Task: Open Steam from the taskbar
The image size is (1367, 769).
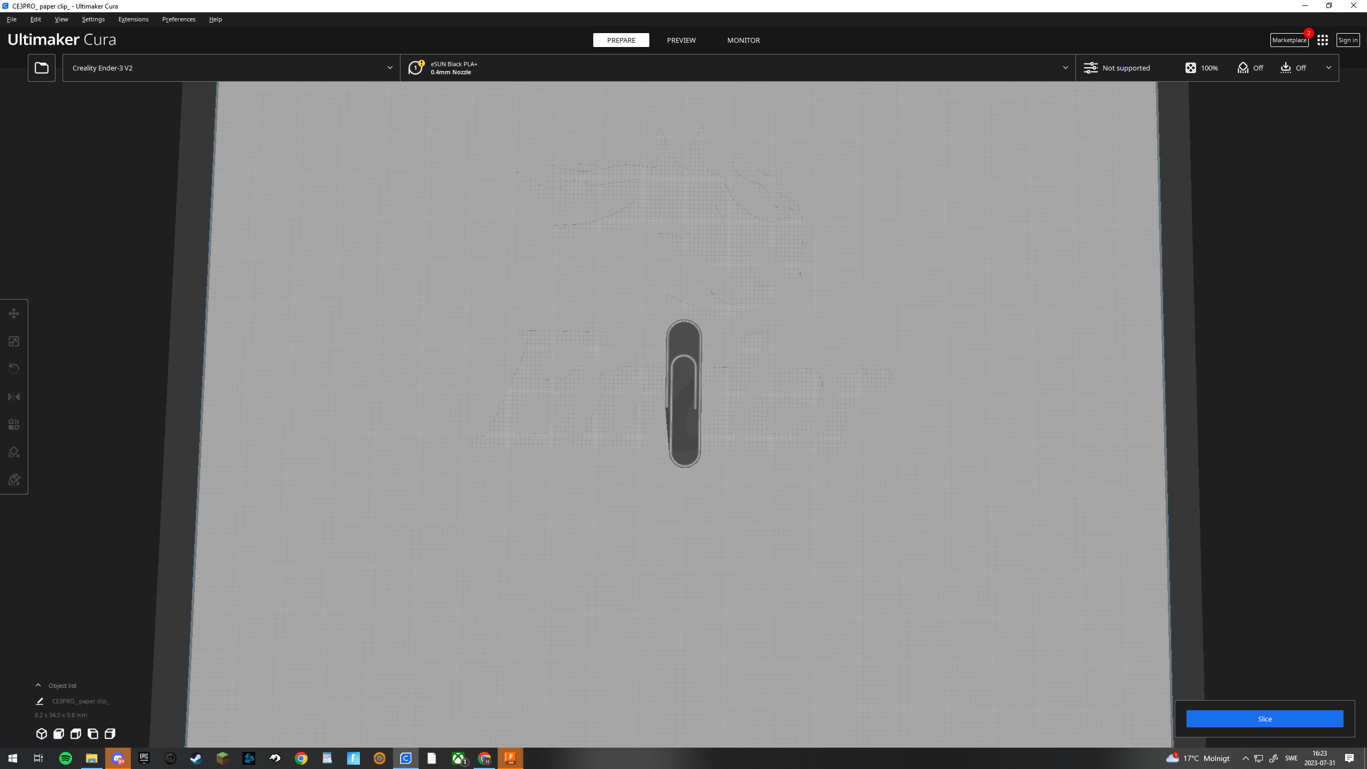Action: tap(197, 758)
